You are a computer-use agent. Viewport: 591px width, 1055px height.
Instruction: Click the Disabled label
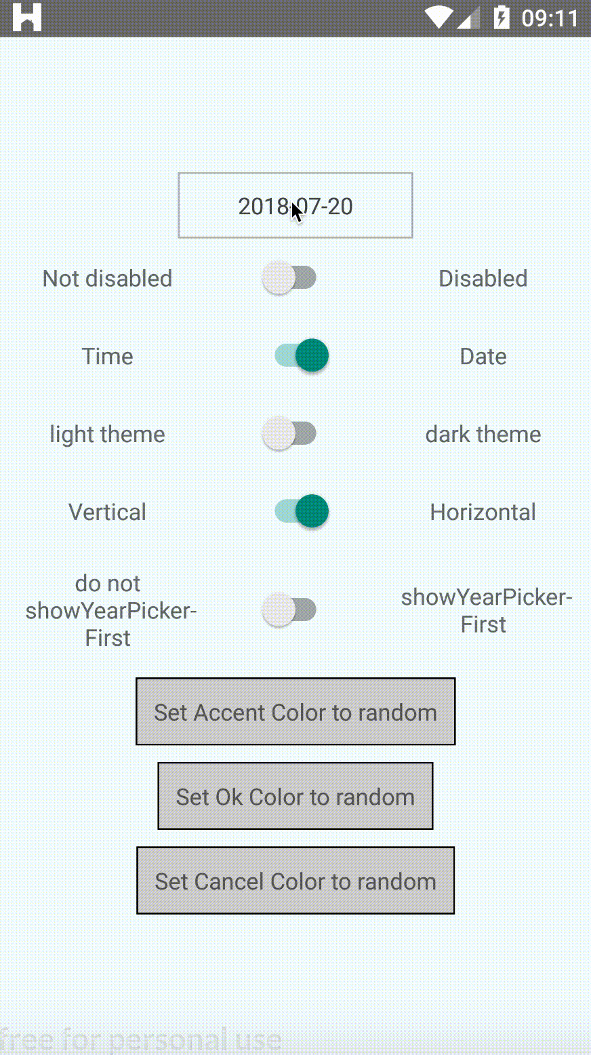(483, 279)
